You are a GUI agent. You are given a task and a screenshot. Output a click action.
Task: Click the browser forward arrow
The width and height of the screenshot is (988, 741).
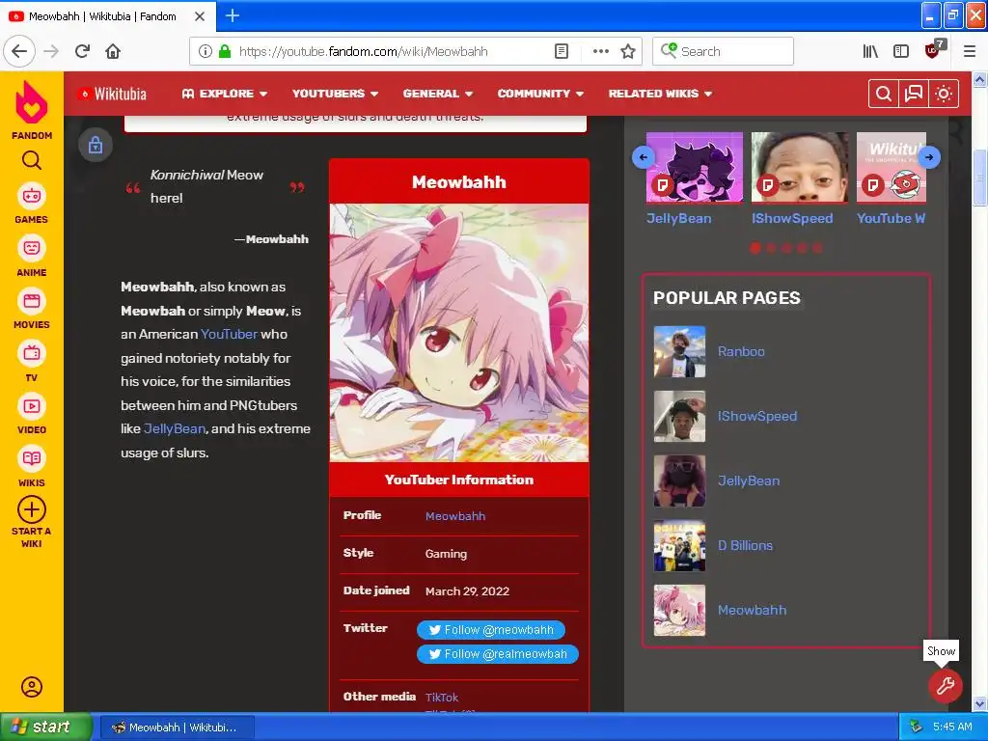pos(51,51)
